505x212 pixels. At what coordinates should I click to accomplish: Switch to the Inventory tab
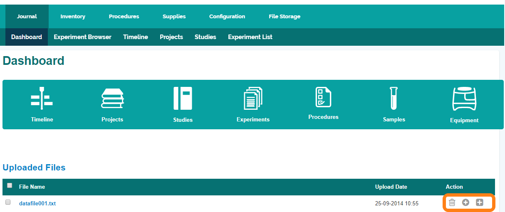point(73,17)
